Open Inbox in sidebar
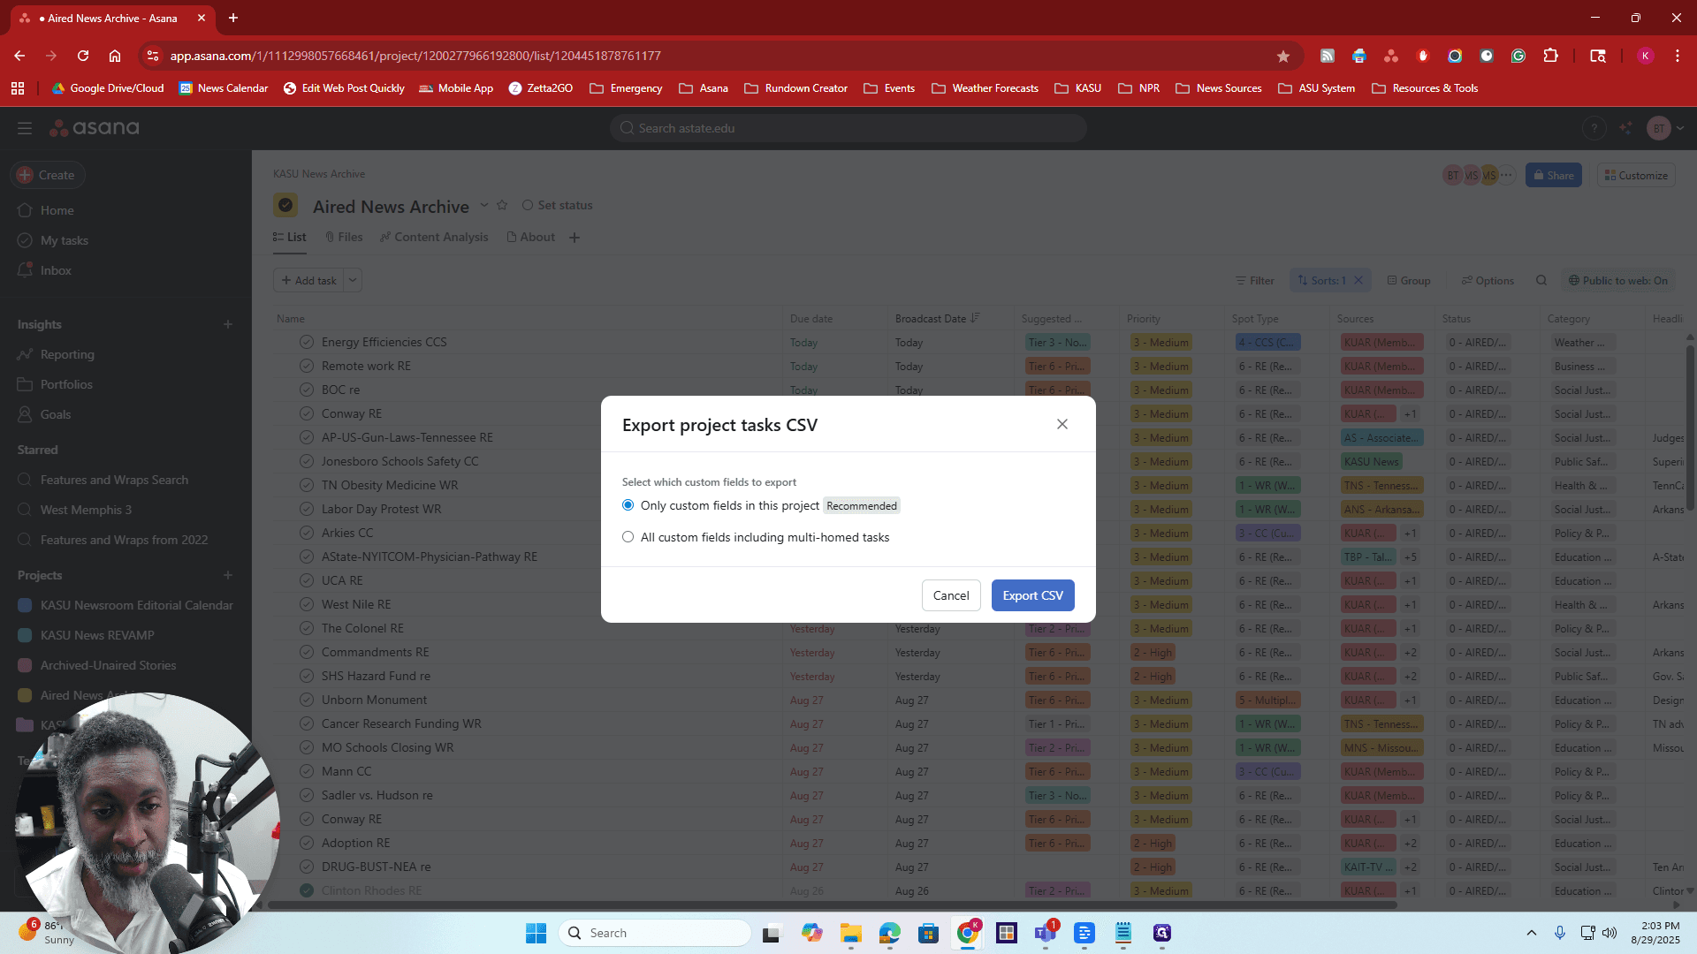Viewport: 1697px width, 954px height. click(56, 270)
